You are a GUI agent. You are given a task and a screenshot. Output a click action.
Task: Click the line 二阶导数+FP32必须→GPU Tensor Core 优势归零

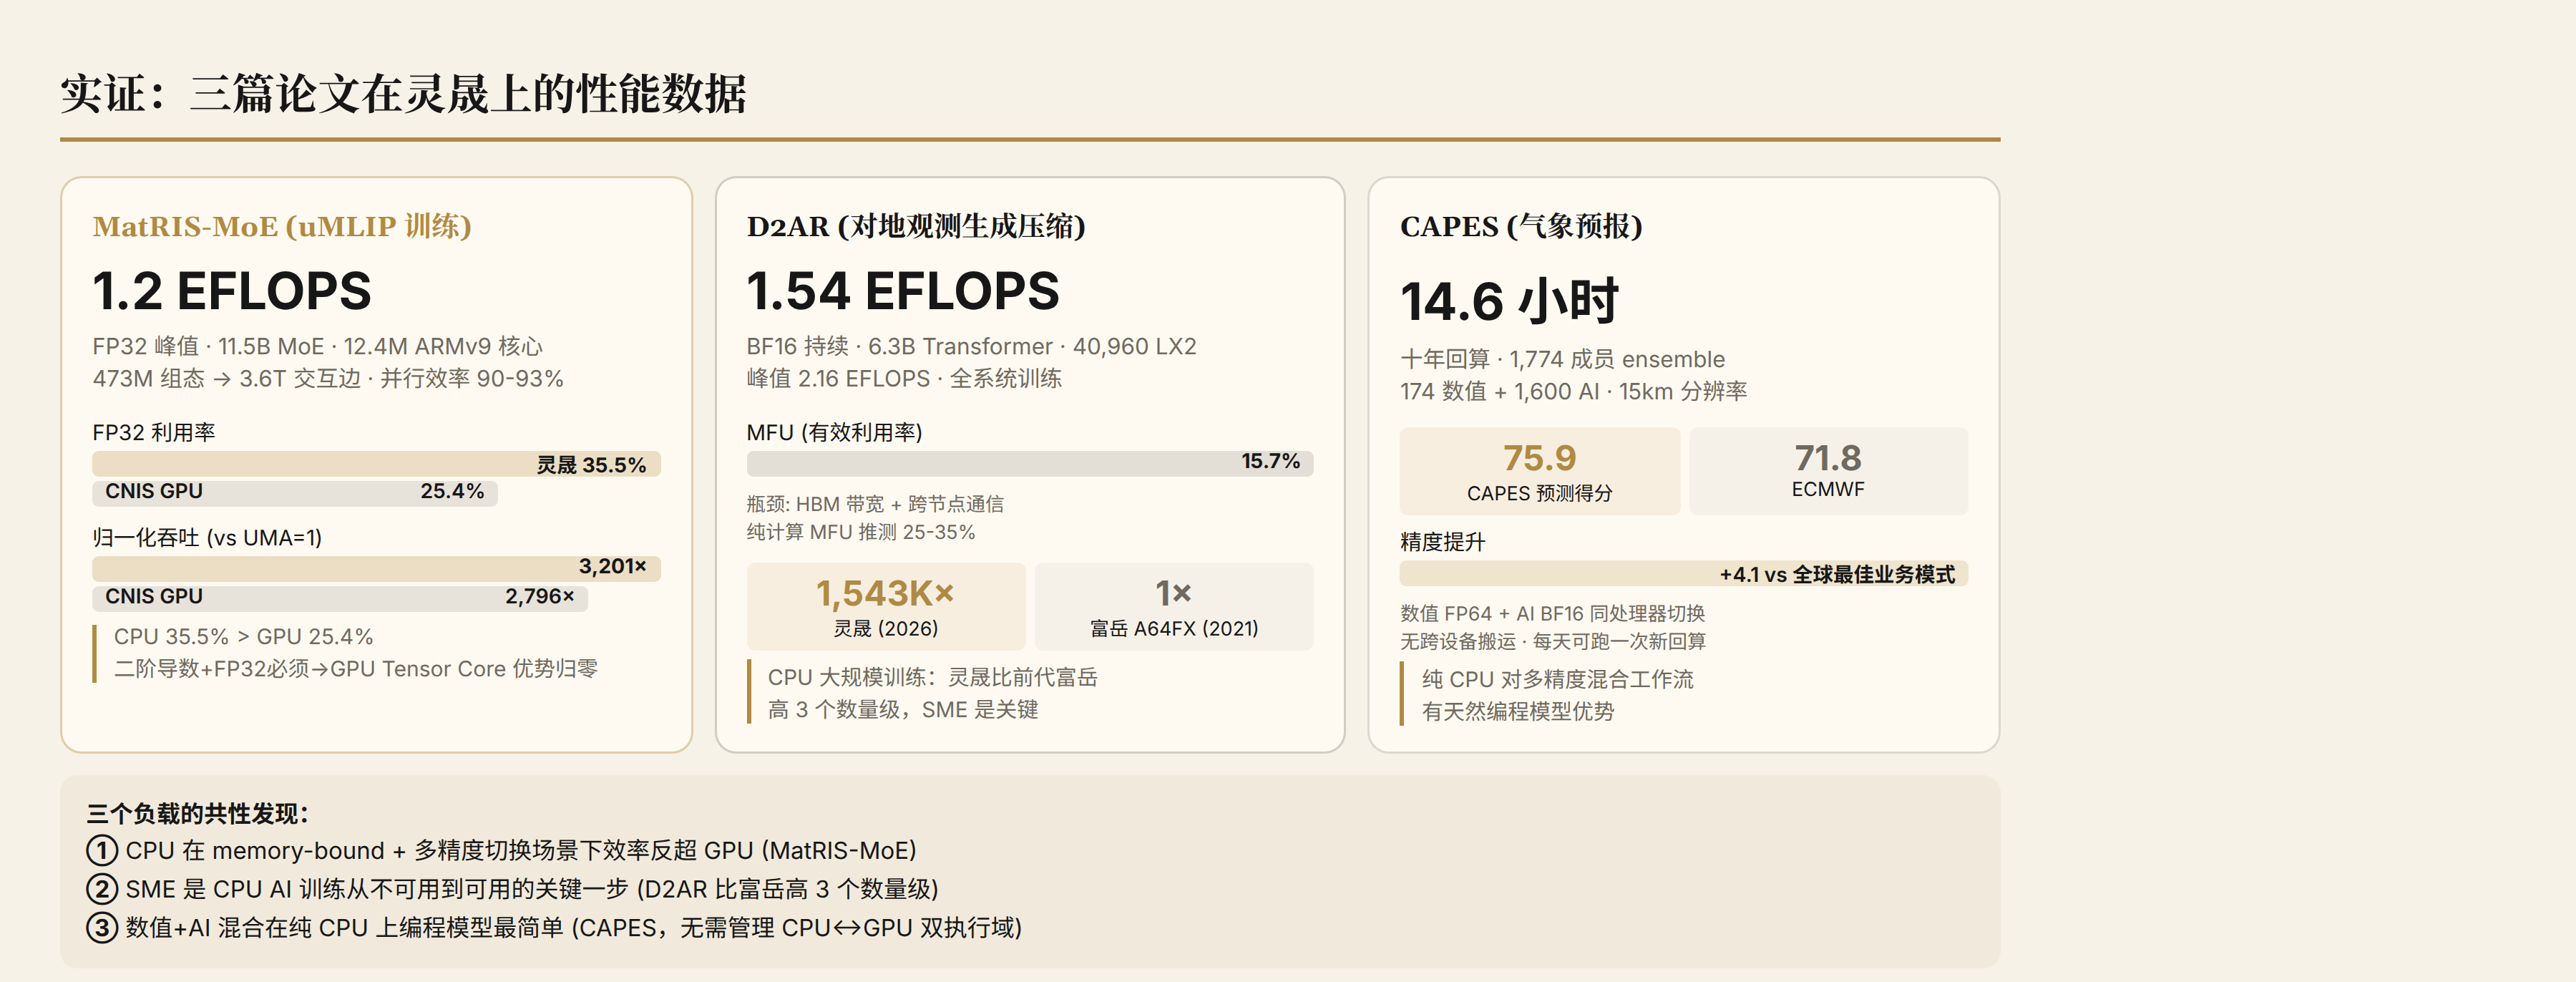click(355, 668)
